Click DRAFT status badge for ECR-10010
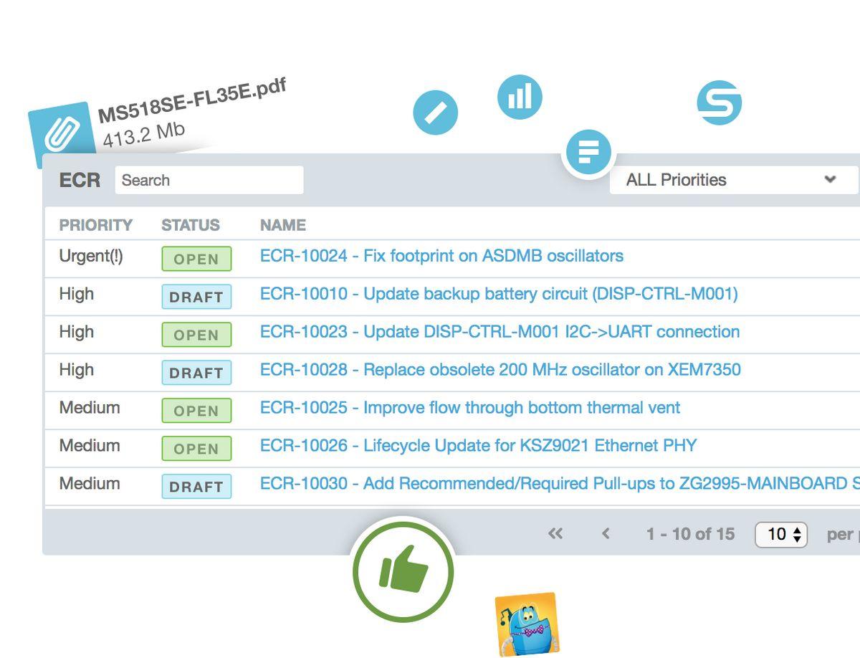 (196, 297)
